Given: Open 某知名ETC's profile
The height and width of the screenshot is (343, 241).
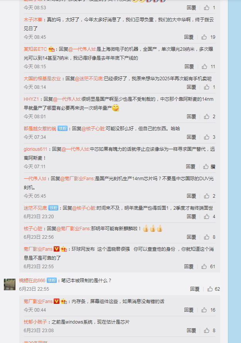Looking at the screenshot, I should point(35,49).
